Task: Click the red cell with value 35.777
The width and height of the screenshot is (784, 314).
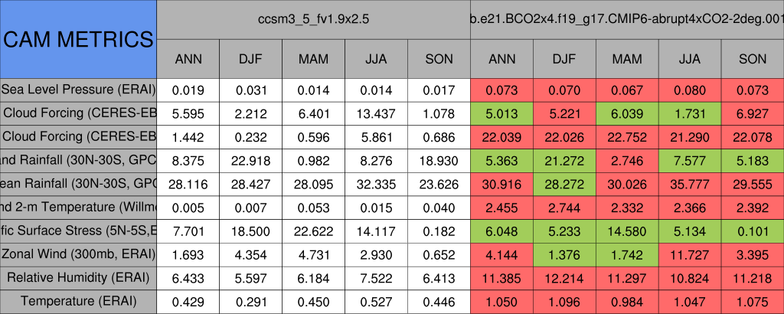Action: click(689, 183)
